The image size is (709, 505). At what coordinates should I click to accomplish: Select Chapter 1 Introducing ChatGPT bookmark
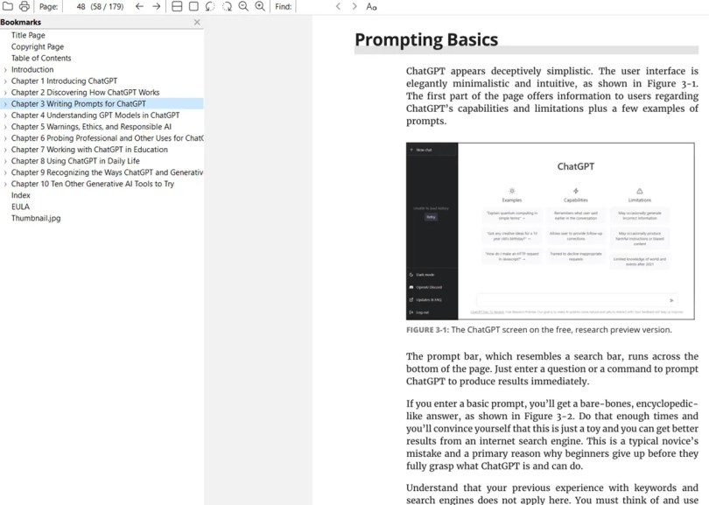pyautogui.click(x=64, y=81)
